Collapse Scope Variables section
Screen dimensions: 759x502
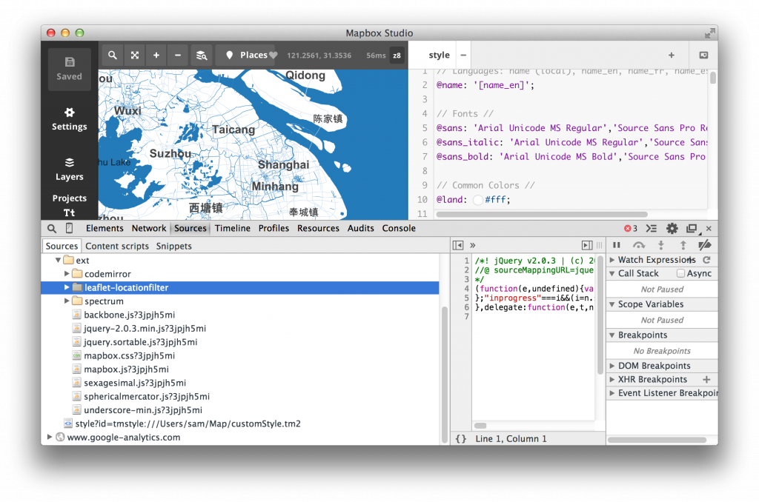click(x=611, y=304)
